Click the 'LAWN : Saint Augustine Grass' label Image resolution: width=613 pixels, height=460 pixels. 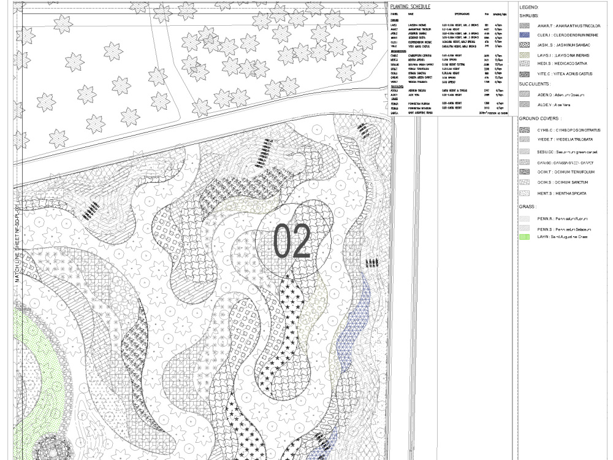point(562,237)
